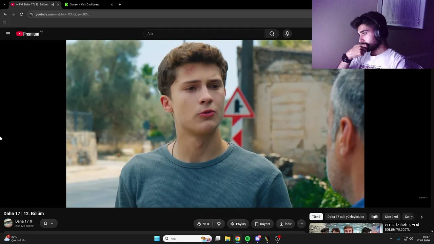This screenshot has width=434, height=244.
Task: Show hidden system tray icons
Action: point(391,239)
